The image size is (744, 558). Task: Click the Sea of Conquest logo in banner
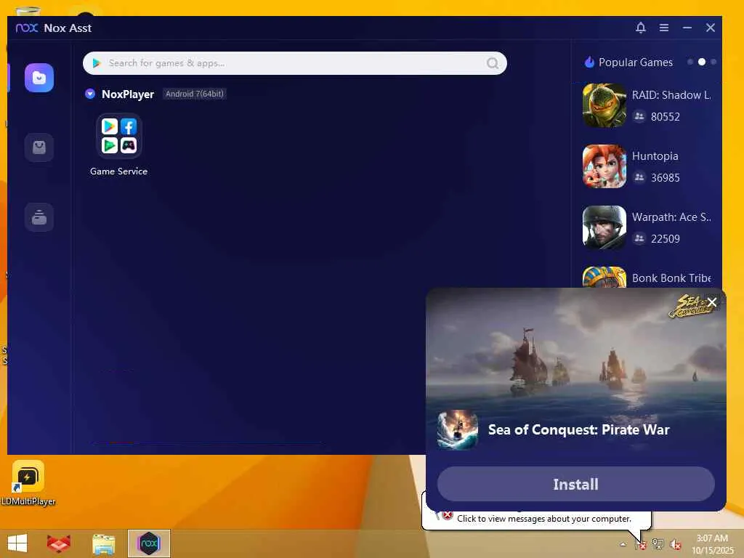point(692,306)
